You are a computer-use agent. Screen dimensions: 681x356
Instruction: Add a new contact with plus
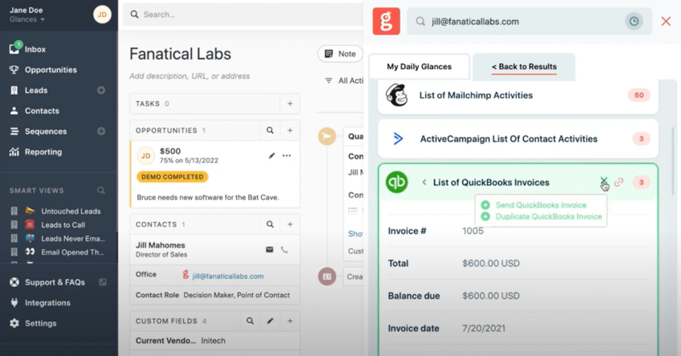point(290,224)
